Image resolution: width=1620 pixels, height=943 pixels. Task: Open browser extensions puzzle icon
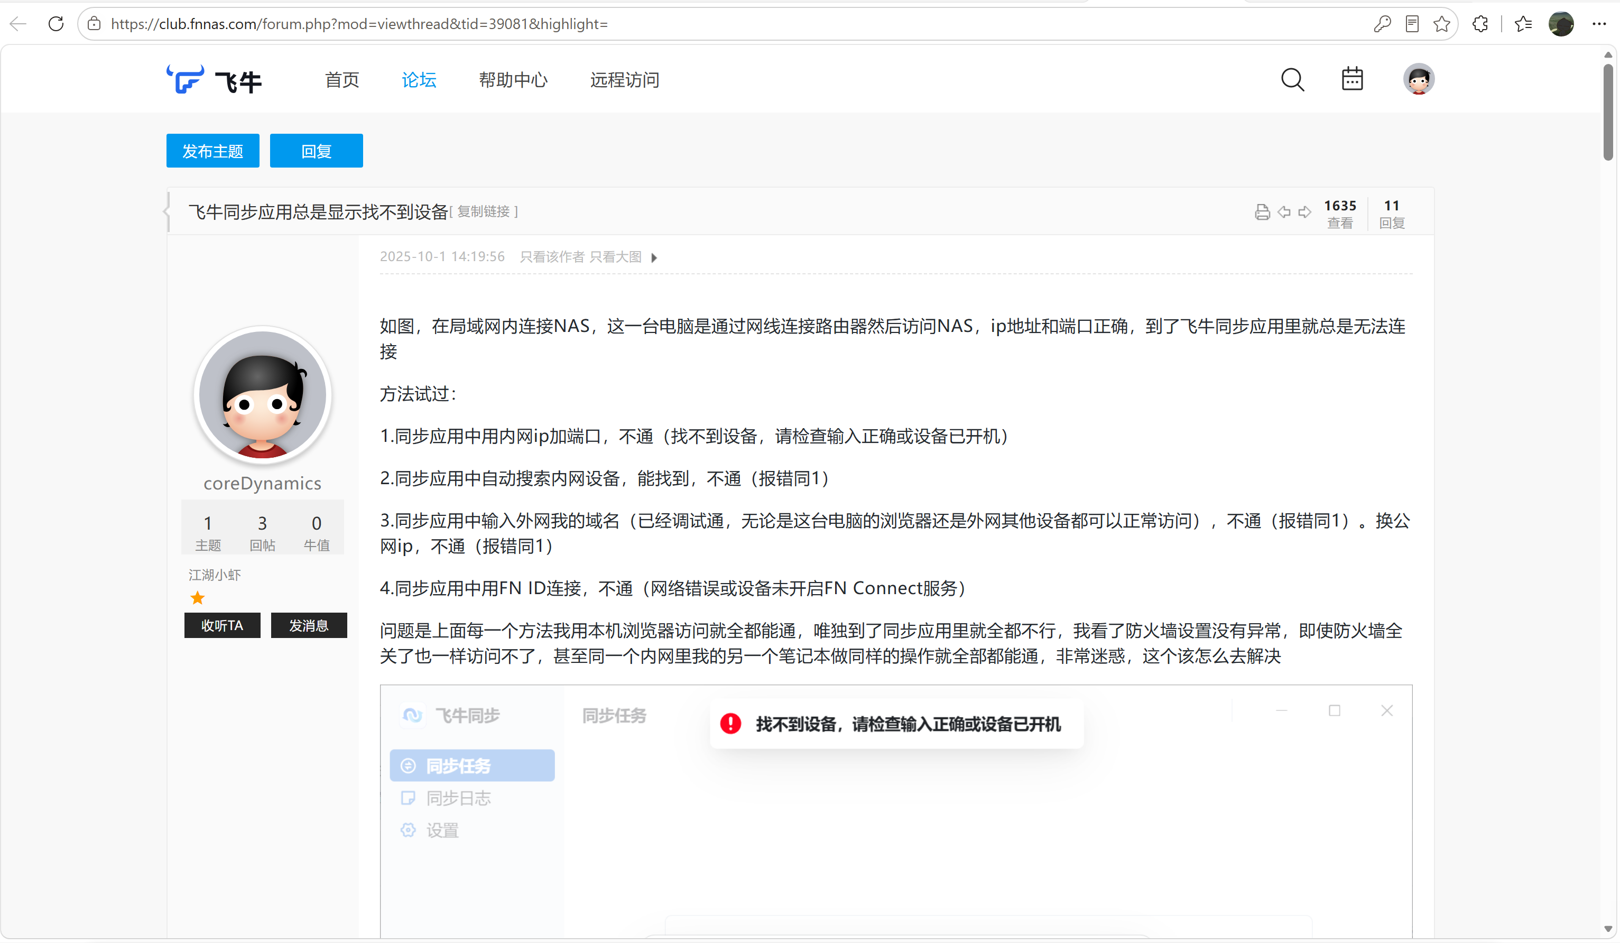pyautogui.click(x=1480, y=24)
